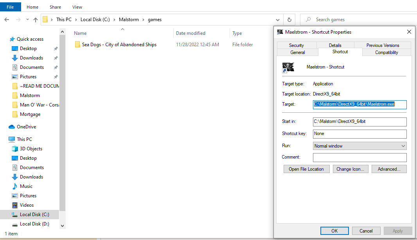Click the Comment text field
Image resolution: width=417 pixels, height=240 pixels.
tap(360, 157)
